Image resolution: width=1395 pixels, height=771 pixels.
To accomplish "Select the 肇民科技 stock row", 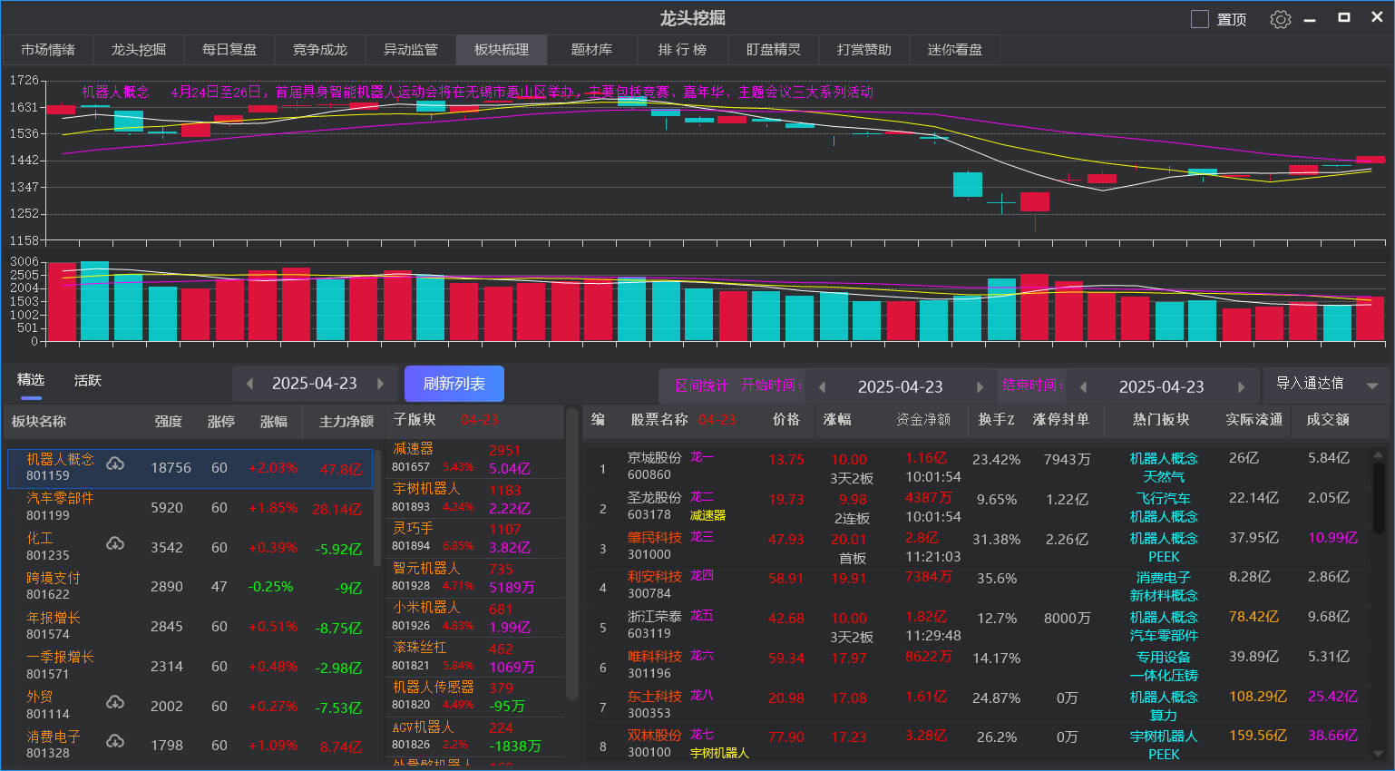I will 976,547.
